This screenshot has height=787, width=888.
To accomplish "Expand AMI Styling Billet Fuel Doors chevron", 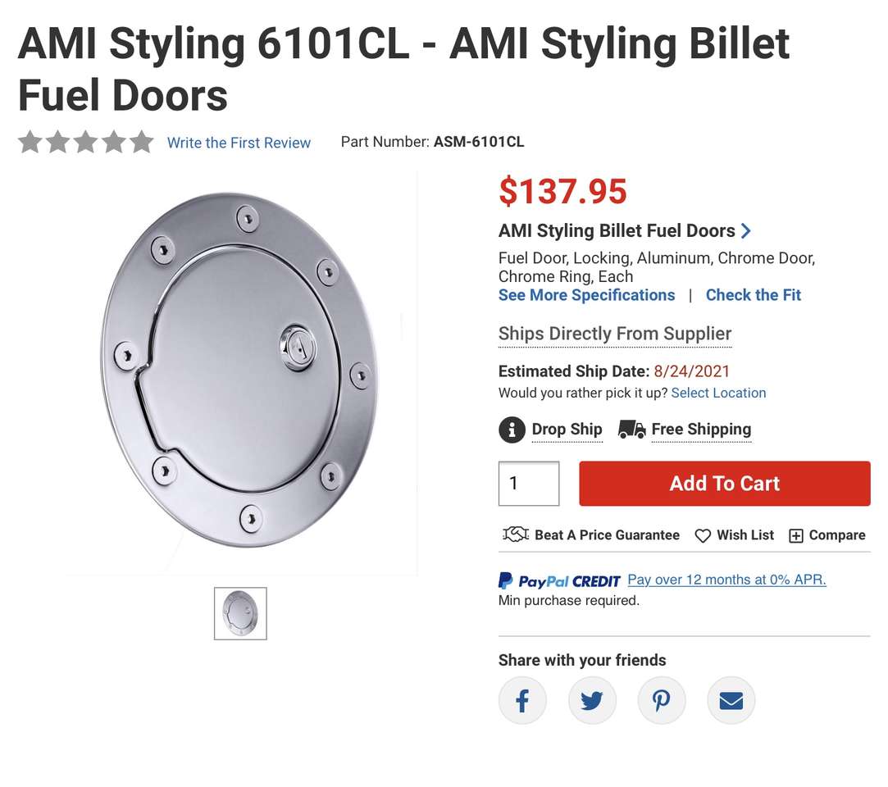I will tap(745, 231).
